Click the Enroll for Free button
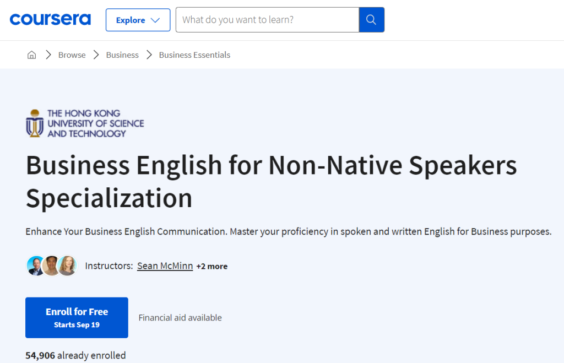564x363 pixels. [77, 317]
